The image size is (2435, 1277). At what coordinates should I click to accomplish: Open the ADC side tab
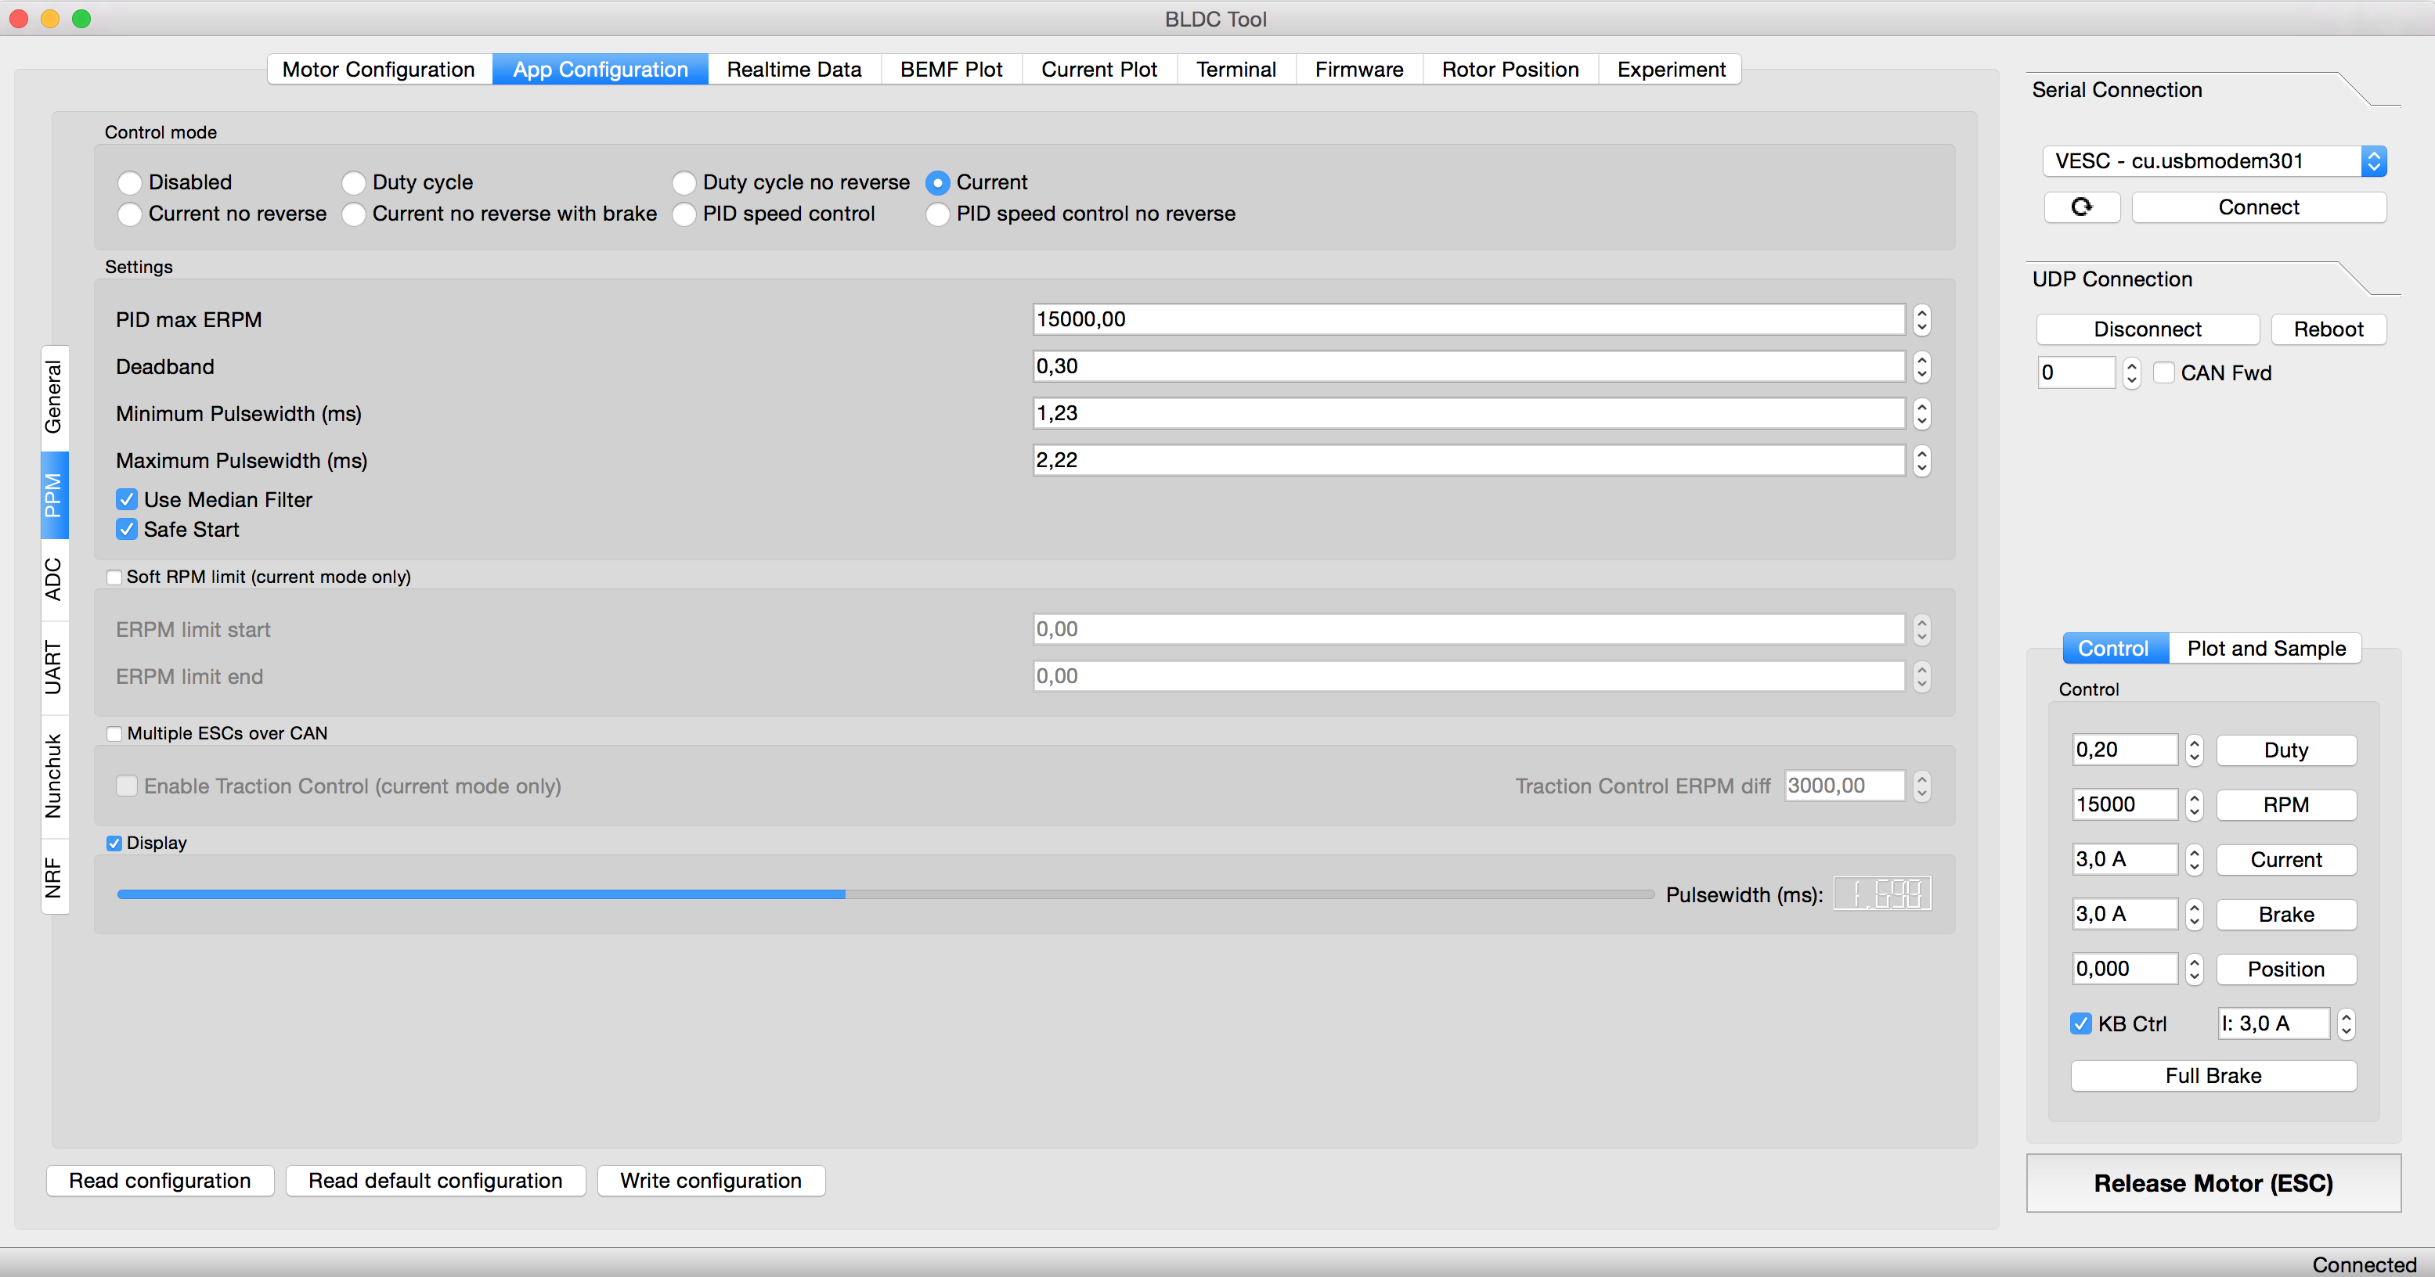coord(54,578)
